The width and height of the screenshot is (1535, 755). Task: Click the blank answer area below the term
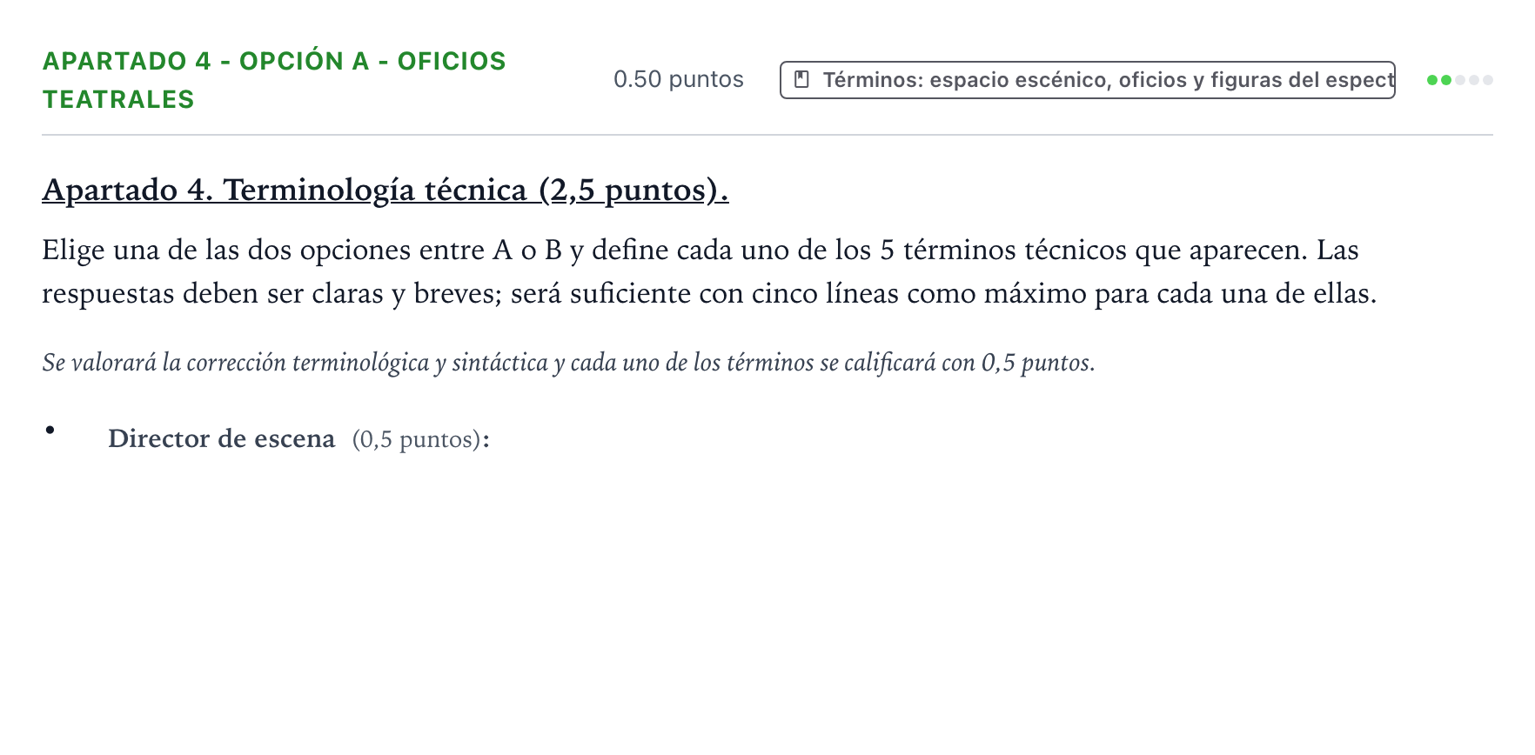(x=767, y=600)
